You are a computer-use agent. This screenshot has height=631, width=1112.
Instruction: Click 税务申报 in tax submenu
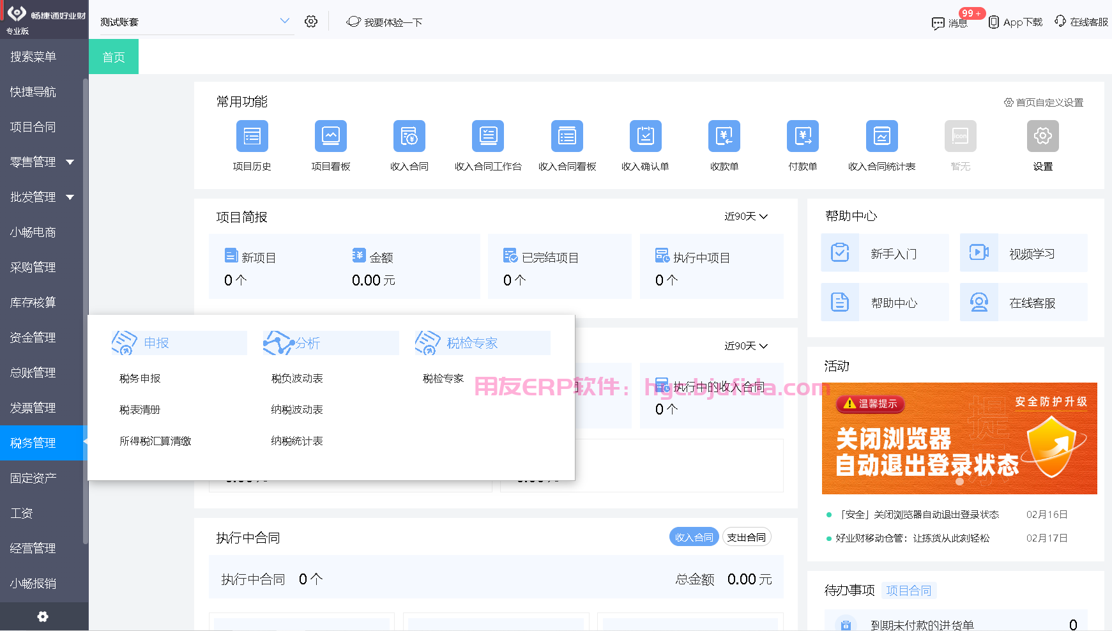[x=140, y=379]
